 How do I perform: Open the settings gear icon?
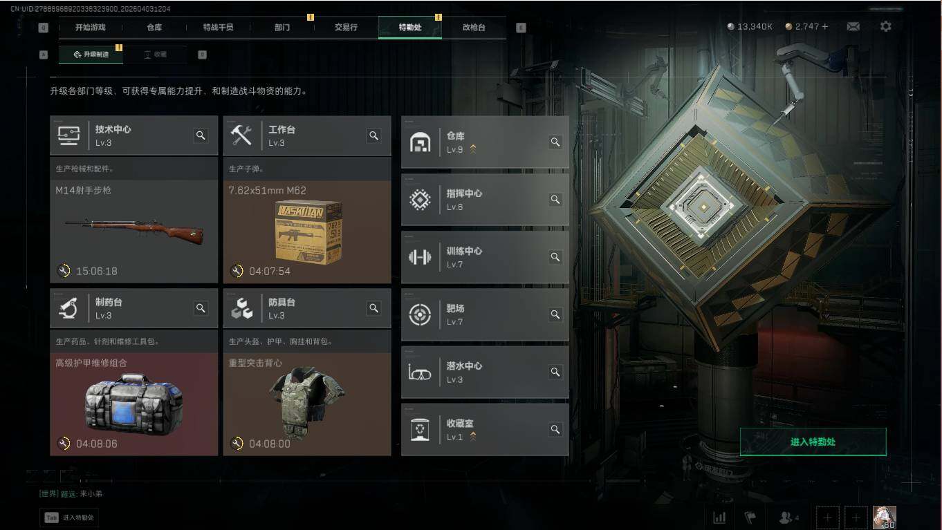tap(885, 26)
